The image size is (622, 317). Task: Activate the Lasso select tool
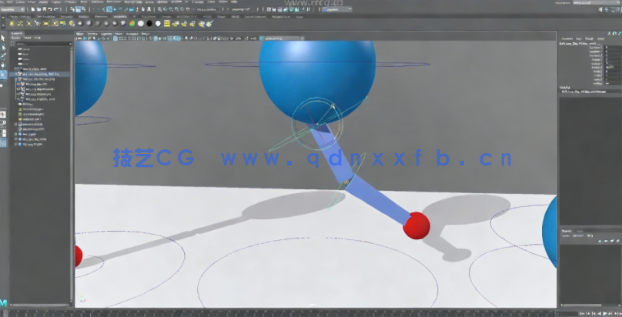[x=3, y=47]
